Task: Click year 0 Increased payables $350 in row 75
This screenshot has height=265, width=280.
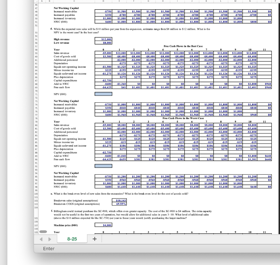Action: [x=103, y=108]
